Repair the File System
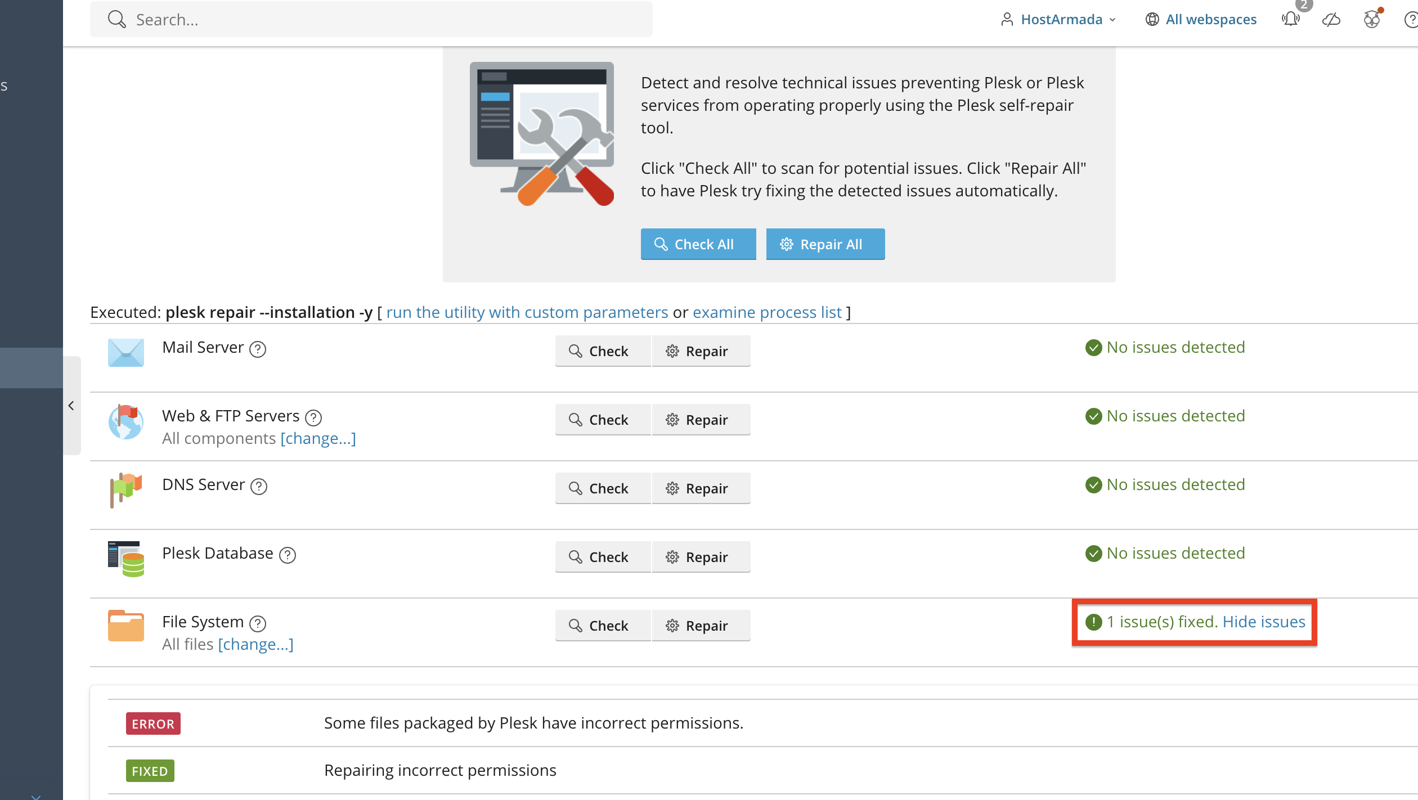This screenshot has width=1418, height=800. pyautogui.click(x=701, y=626)
